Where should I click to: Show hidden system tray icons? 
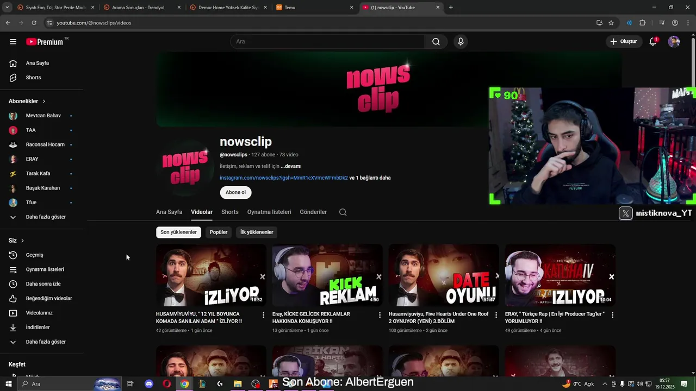(x=605, y=384)
